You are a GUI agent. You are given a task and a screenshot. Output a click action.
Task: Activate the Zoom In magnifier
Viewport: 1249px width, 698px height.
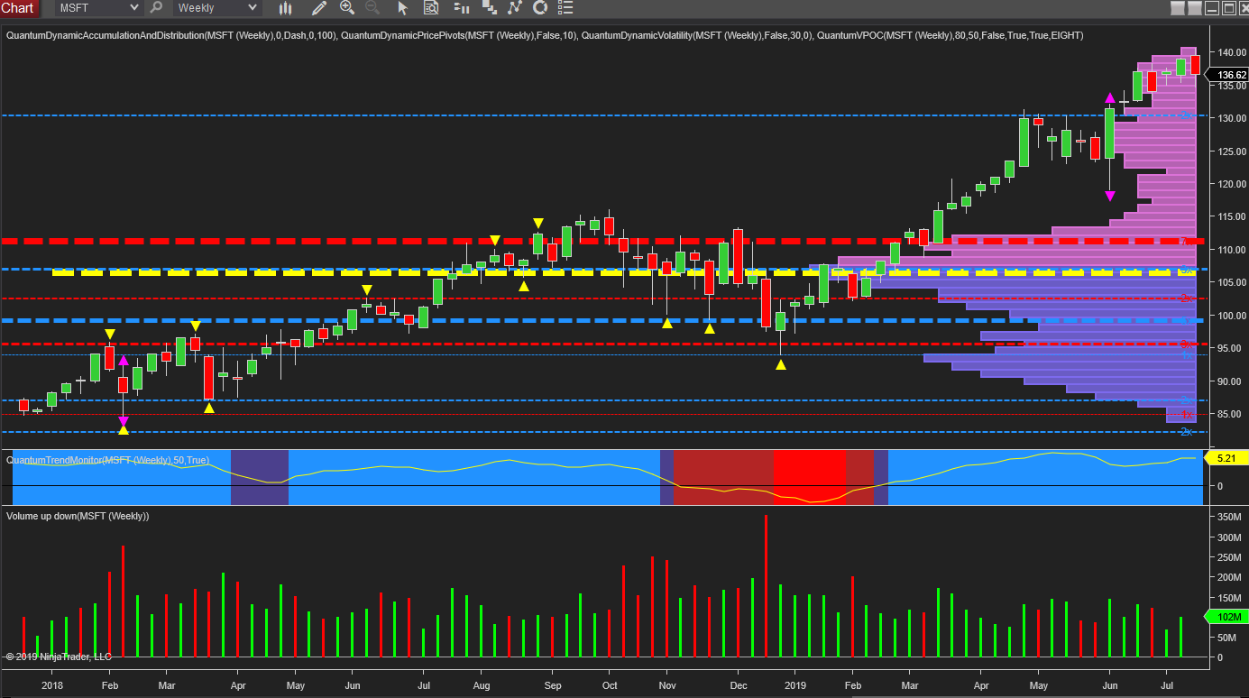point(347,8)
